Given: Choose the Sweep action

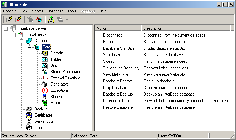Looking at the screenshot, I should coord(109,61).
